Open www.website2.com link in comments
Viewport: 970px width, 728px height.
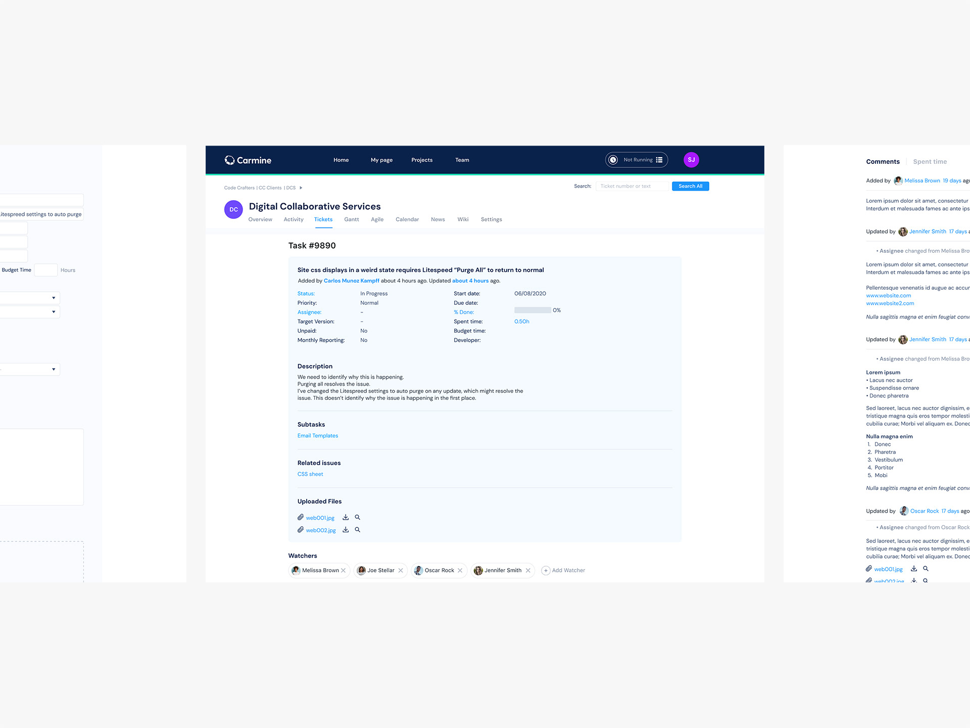(890, 303)
